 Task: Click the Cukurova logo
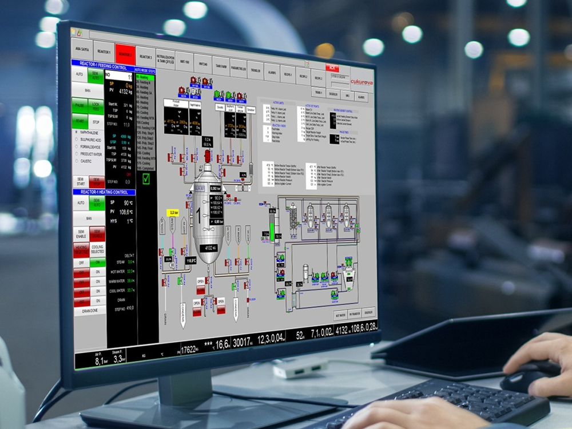pyautogui.click(x=361, y=84)
